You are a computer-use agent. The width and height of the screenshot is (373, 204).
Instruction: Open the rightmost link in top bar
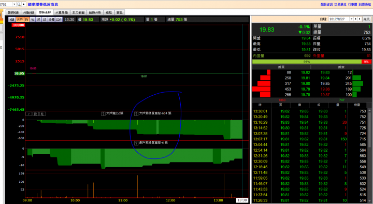click(365, 5)
